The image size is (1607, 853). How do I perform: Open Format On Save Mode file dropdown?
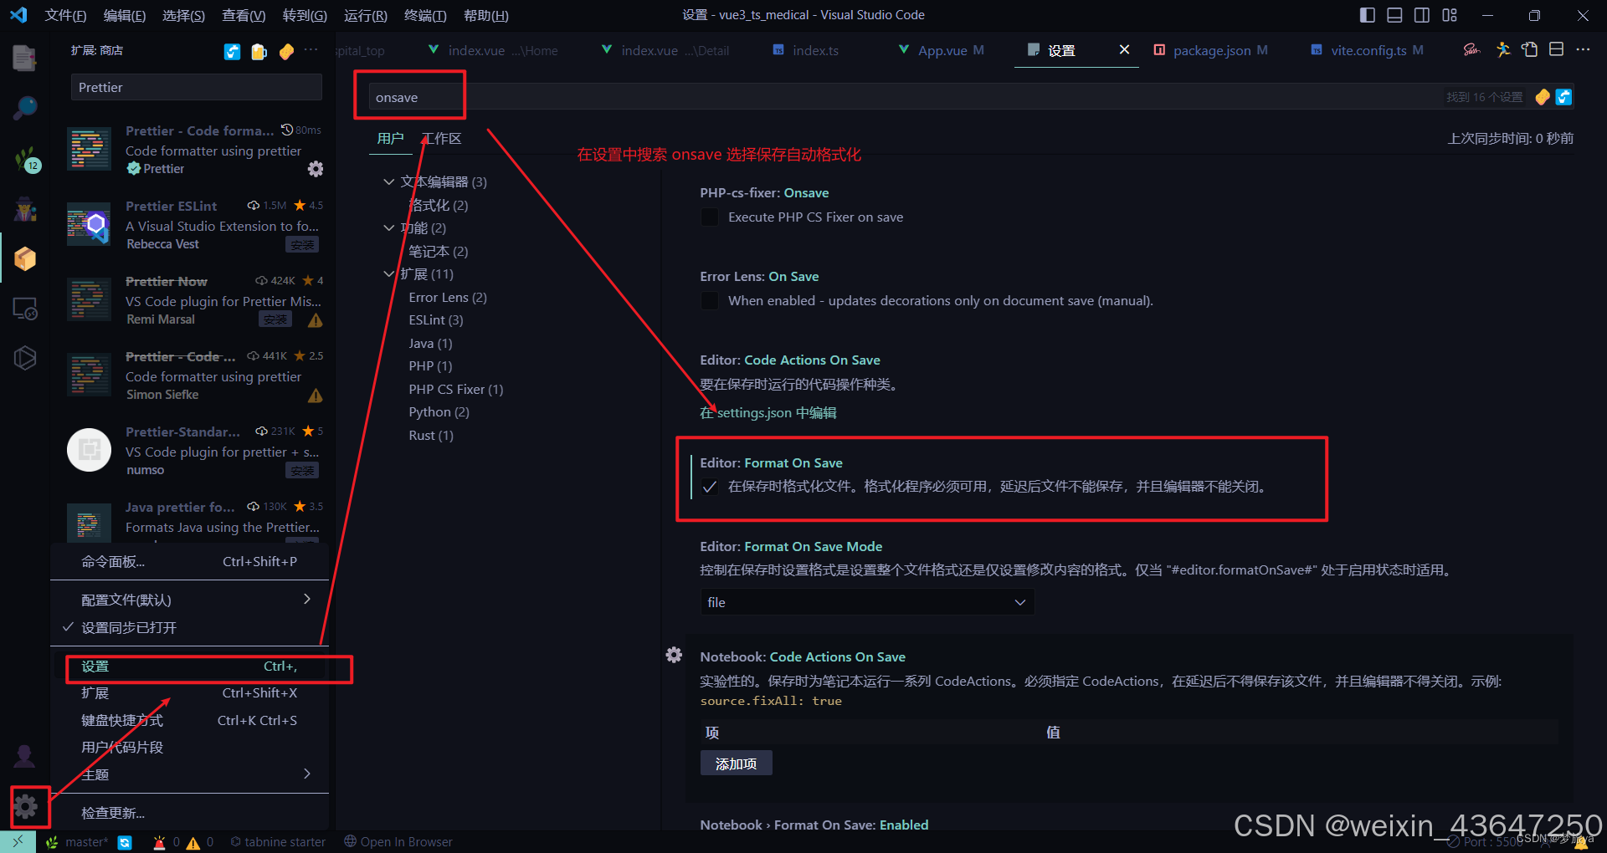(x=867, y=602)
